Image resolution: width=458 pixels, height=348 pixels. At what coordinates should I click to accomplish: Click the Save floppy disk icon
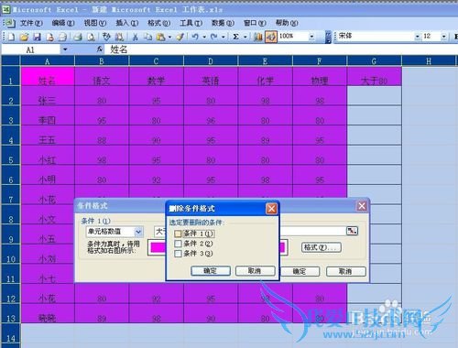tap(37, 37)
